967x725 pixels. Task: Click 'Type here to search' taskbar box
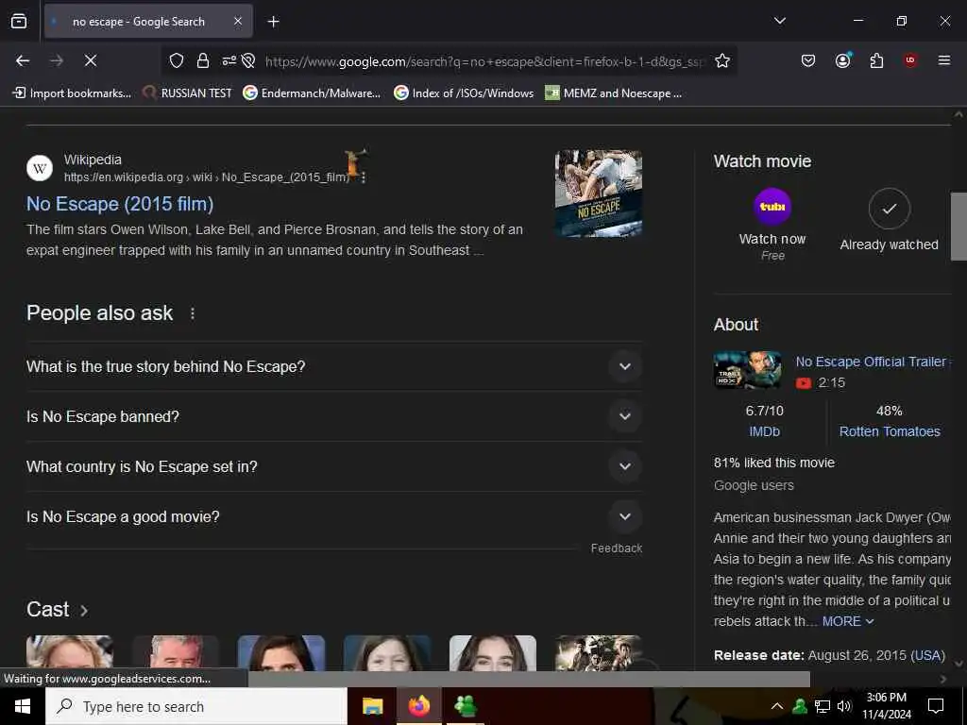coord(196,706)
